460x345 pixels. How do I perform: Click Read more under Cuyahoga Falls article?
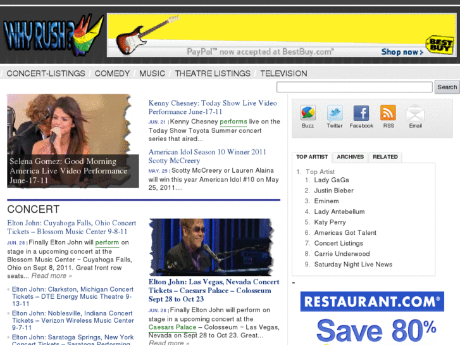52,276
